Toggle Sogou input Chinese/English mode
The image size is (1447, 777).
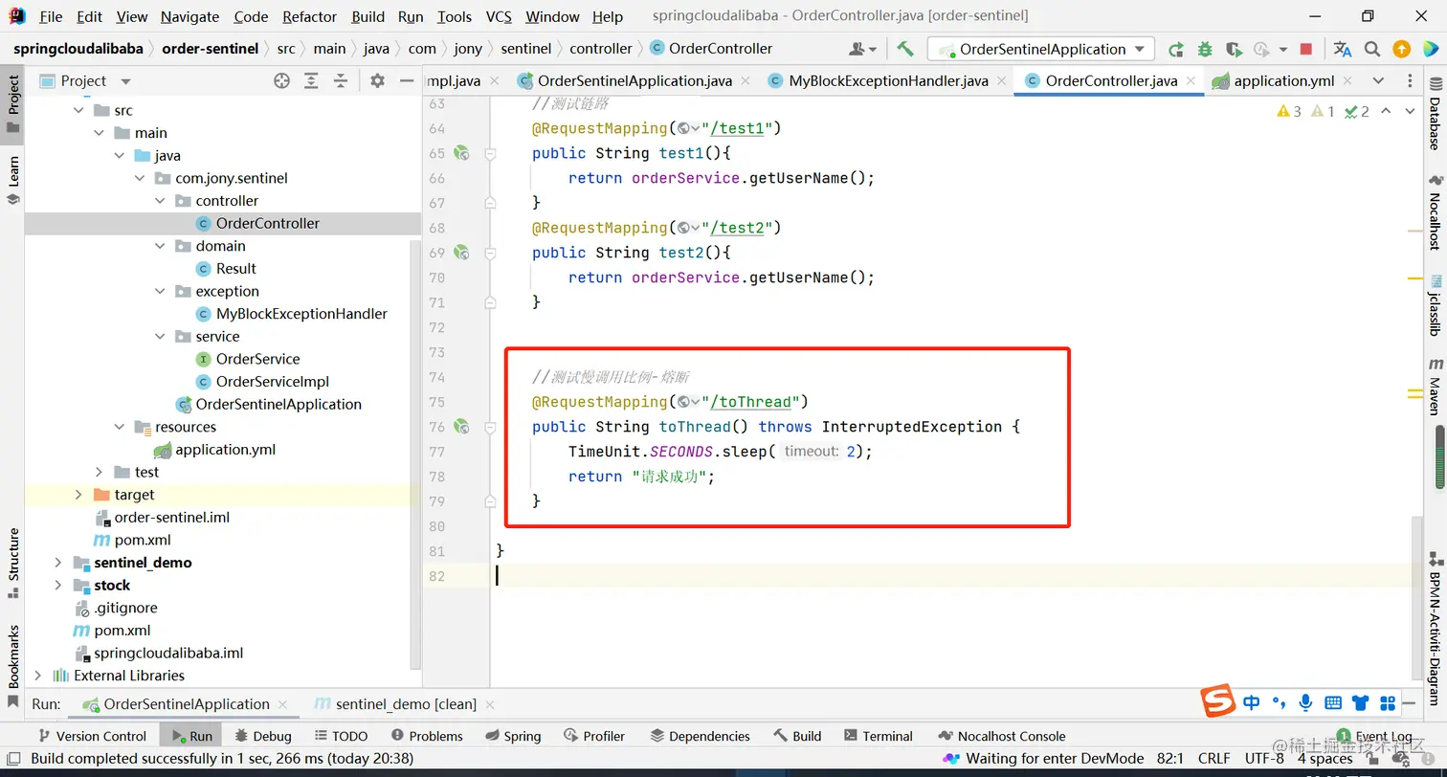pos(1251,703)
